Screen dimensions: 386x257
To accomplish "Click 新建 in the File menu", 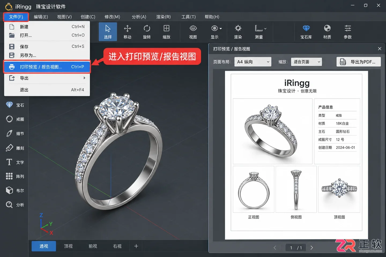I will tap(47, 27).
